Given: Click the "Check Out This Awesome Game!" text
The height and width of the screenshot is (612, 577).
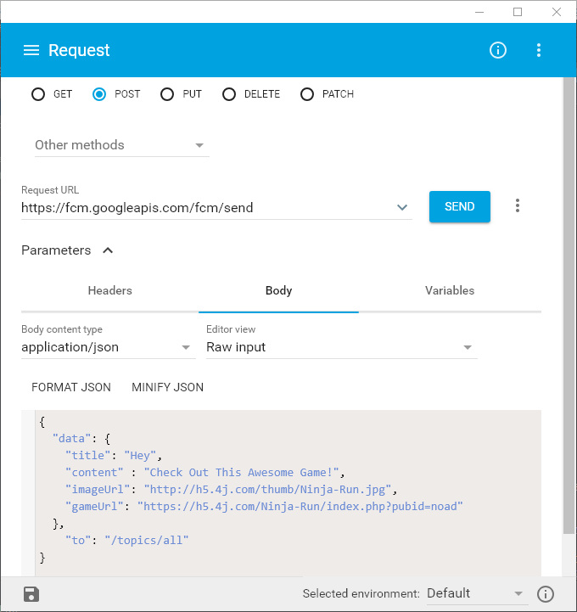Looking at the screenshot, I should [242, 473].
